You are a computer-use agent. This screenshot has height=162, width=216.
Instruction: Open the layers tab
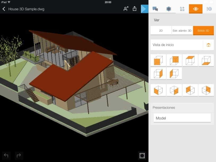click(x=169, y=9)
